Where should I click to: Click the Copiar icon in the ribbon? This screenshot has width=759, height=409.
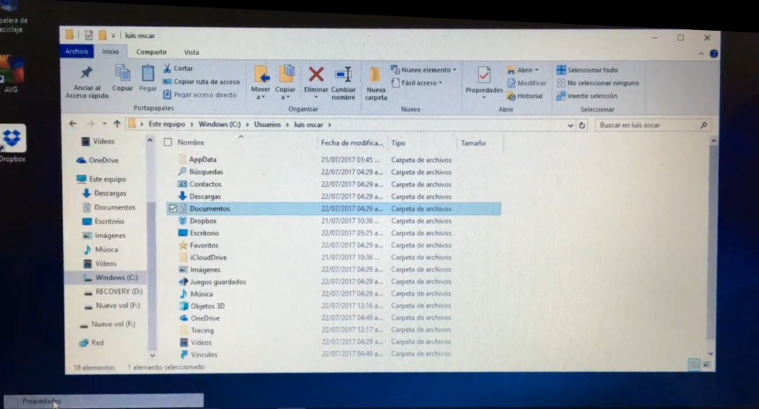coord(123,73)
